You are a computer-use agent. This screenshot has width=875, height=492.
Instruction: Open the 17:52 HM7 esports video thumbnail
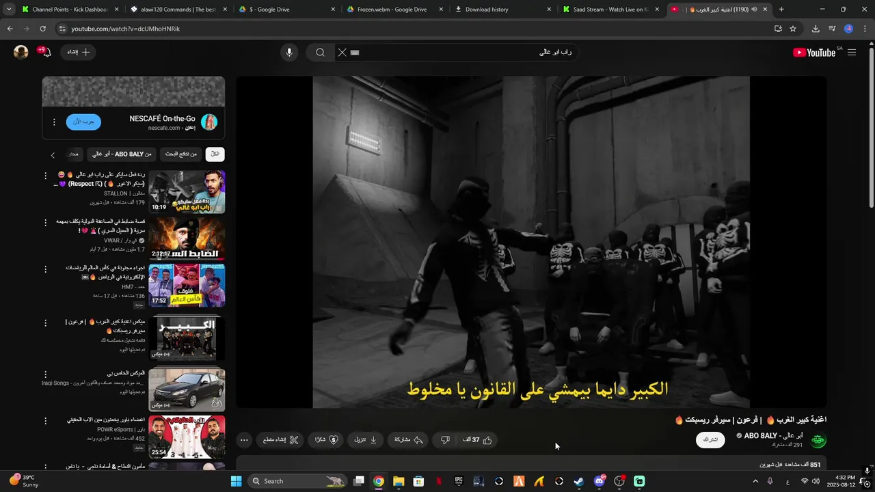(187, 286)
